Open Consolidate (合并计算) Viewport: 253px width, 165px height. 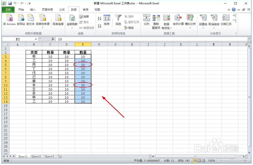(x=178, y=20)
